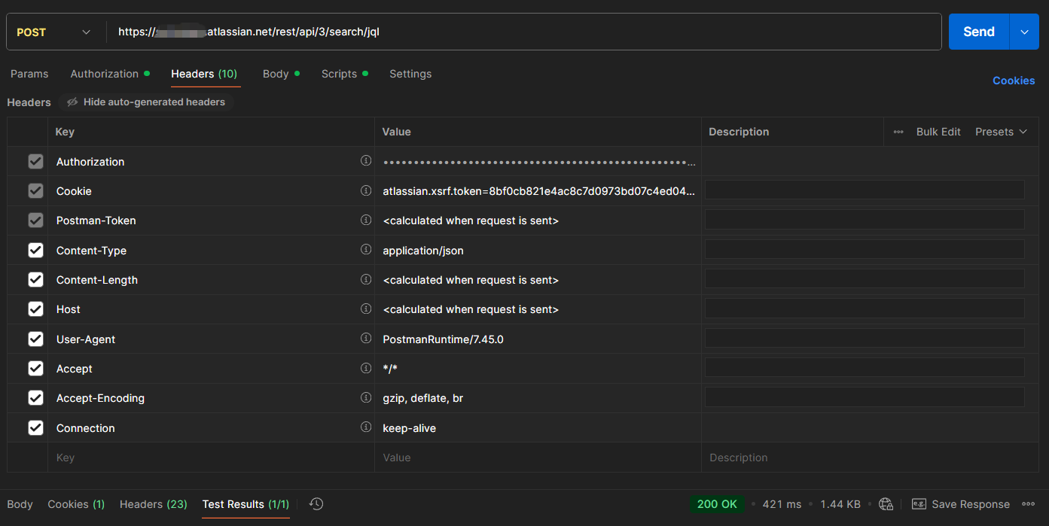Click the info icon beside Content-Type header
The image size is (1049, 526).
pos(366,250)
